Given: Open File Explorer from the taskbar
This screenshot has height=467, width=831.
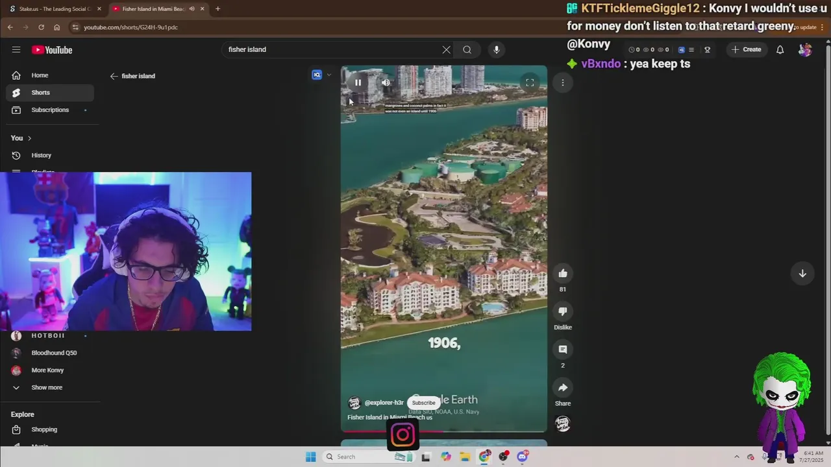Looking at the screenshot, I should tap(465, 457).
